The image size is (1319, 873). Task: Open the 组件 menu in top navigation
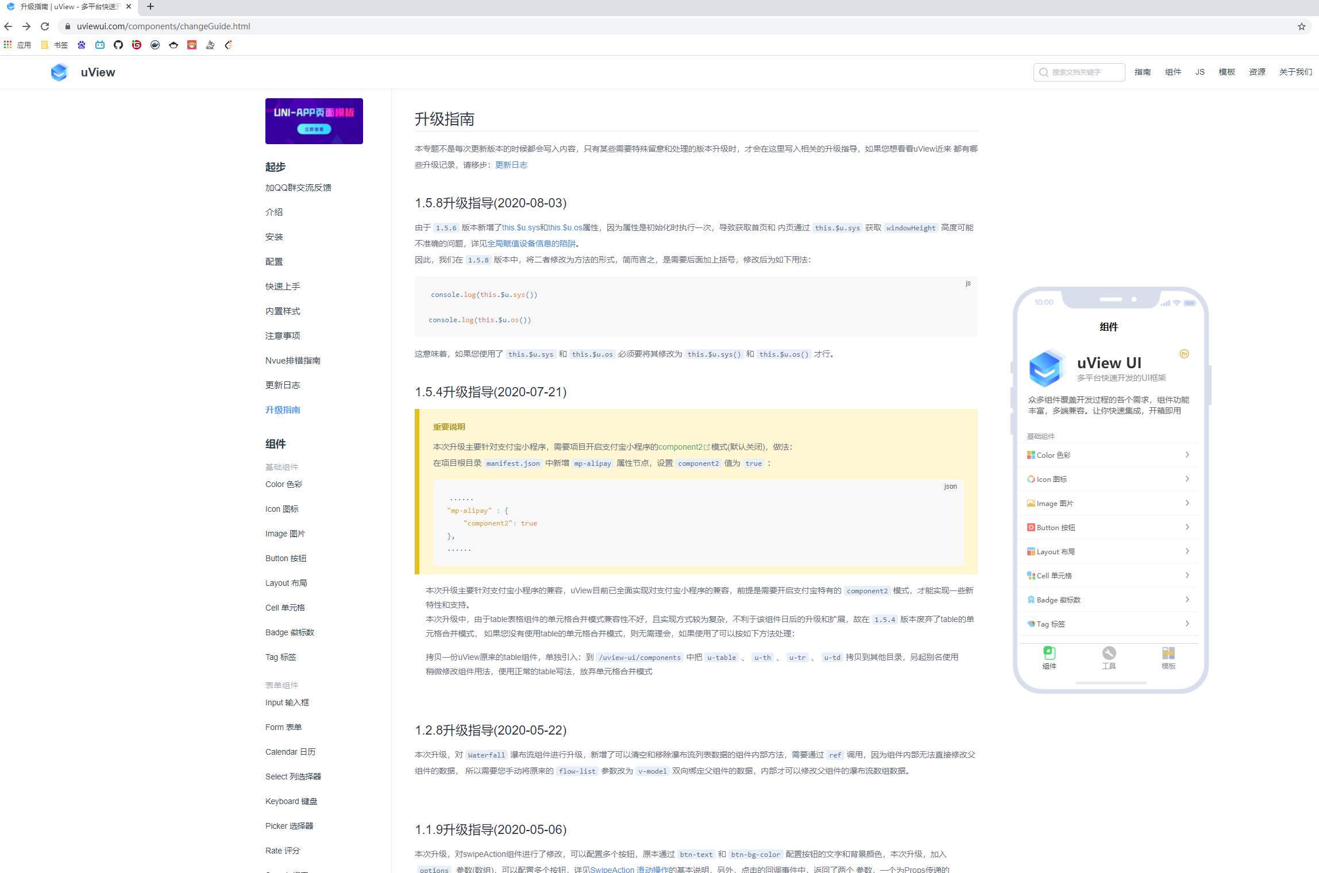click(x=1173, y=72)
